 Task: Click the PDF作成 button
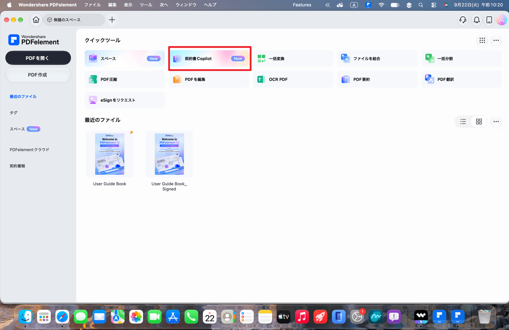click(38, 75)
